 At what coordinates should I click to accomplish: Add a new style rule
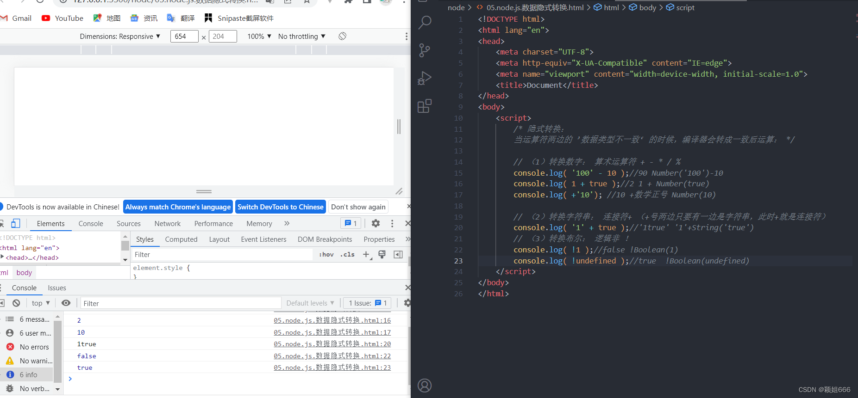[366, 254]
